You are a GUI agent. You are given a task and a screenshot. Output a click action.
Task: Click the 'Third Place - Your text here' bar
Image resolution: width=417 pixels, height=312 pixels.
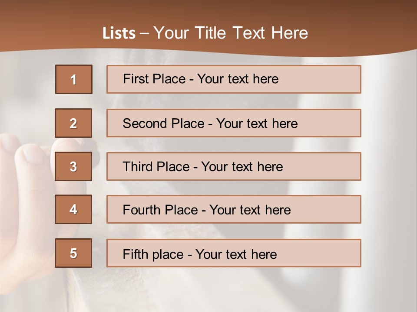click(x=234, y=166)
